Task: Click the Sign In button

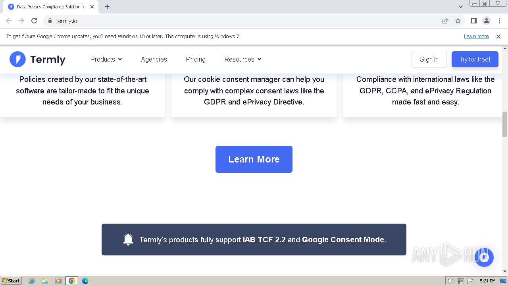Action: pyautogui.click(x=429, y=59)
